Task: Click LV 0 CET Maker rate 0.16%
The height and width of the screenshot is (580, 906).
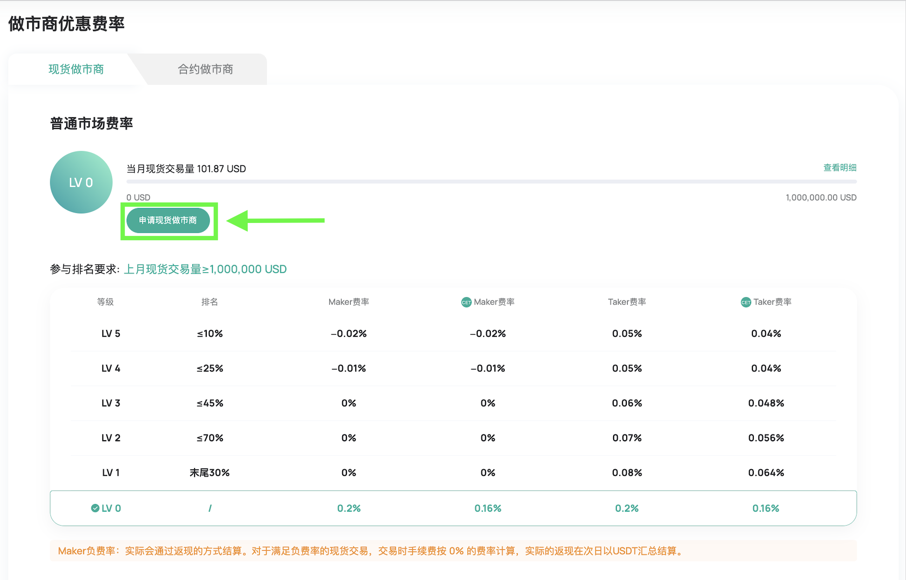Action: (x=488, y=508)
